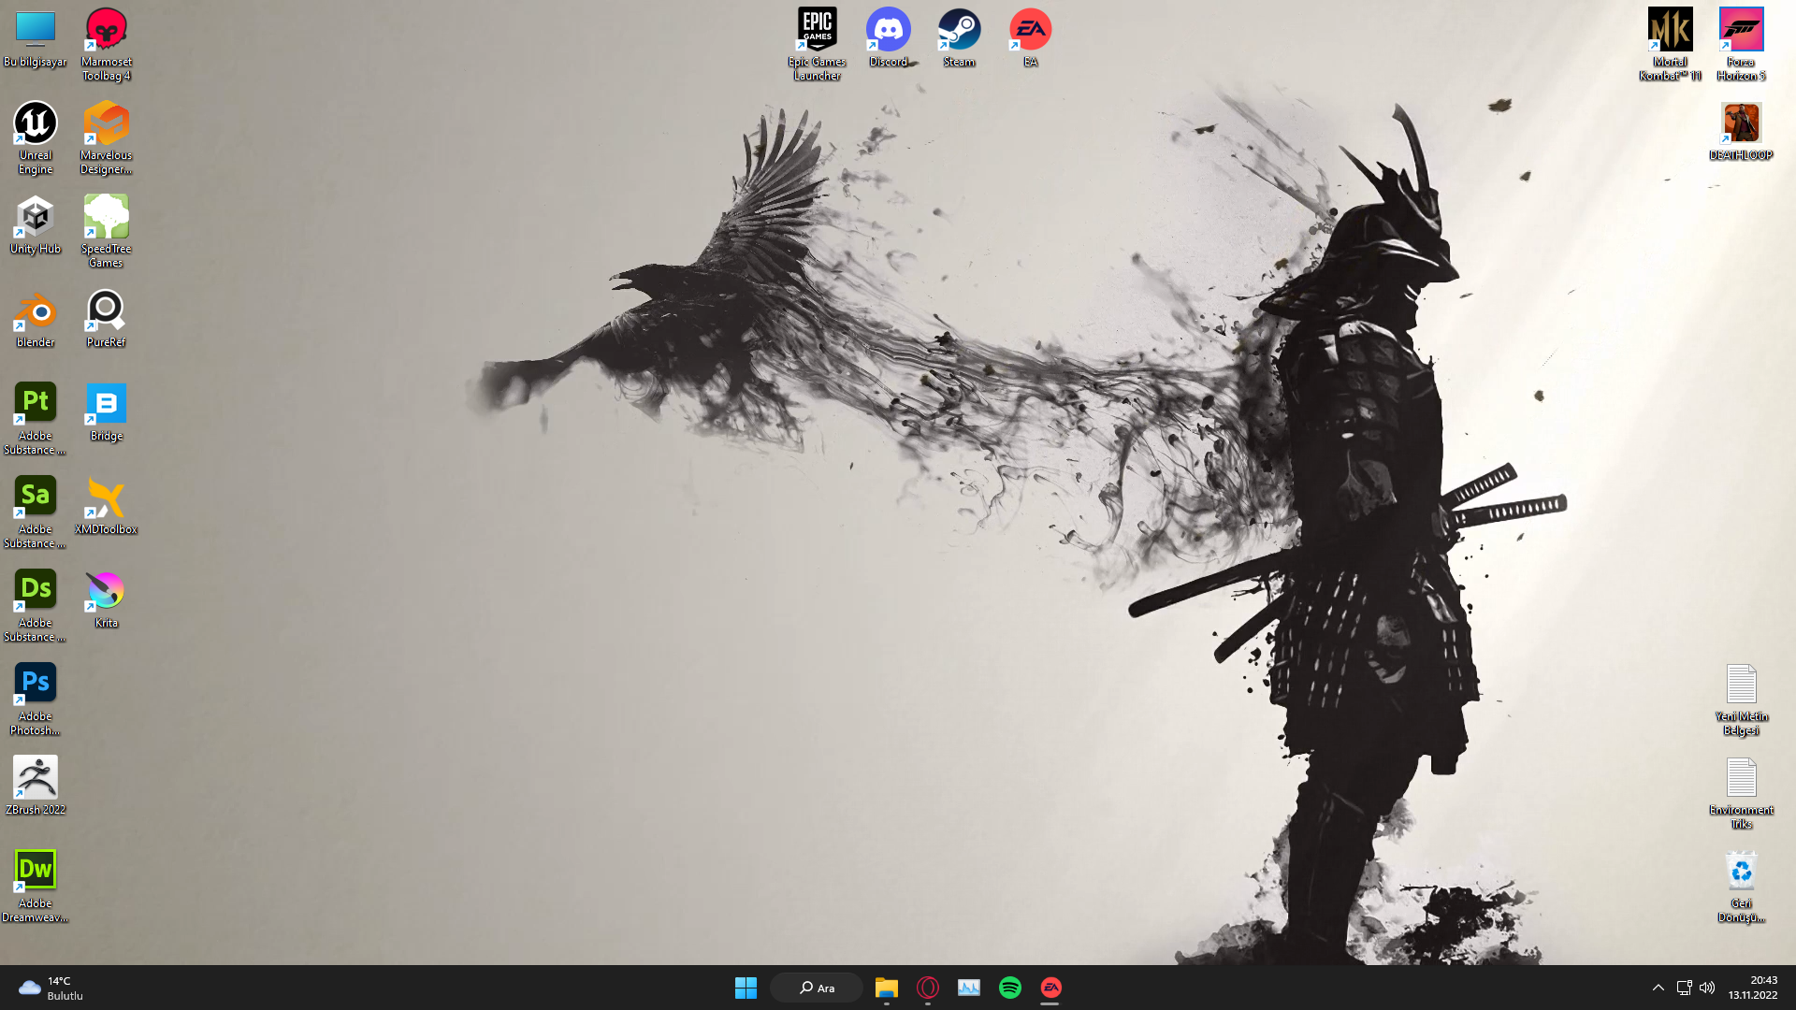Image resolution: width=1796 pixels, height=1010 pixels.
Task: Open the volume tray icon
Action: click(x=1707, y=988)
